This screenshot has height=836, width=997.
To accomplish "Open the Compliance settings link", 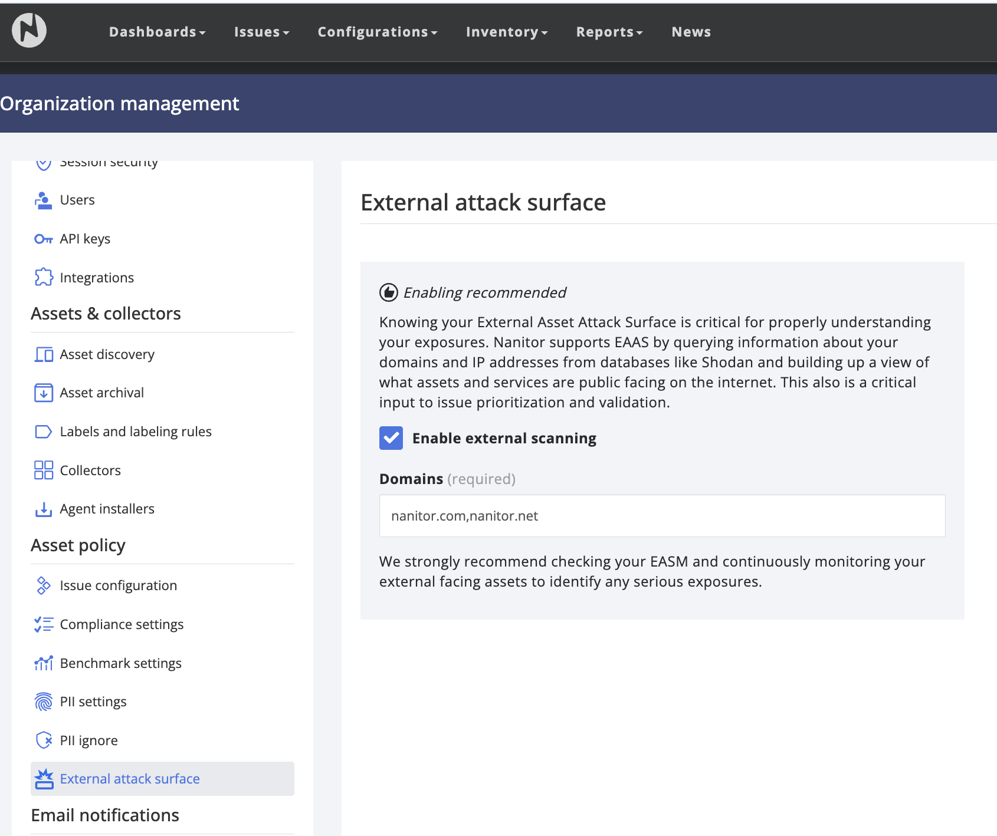I will pos(122,624).
